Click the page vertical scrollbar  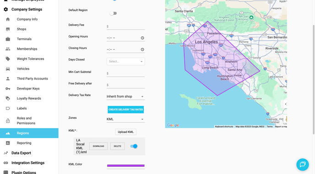pyautogui.click(x=314, y=79)
